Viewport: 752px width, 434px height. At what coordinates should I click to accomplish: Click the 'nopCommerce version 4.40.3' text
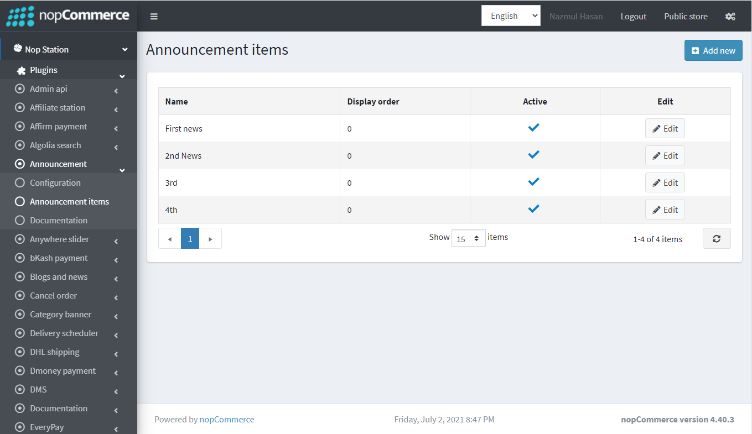[677, 419]
